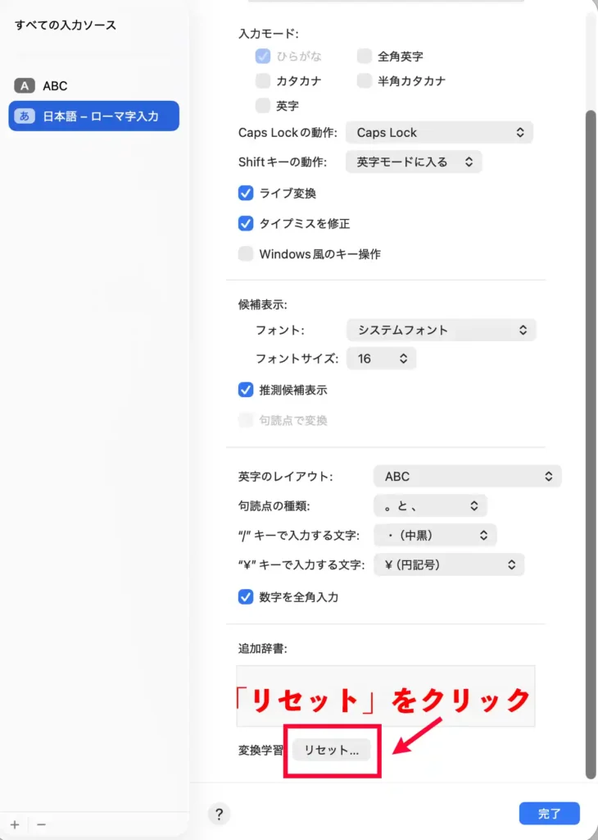
Task: Click the リセット... button
Action: click(x=331, y=750)
